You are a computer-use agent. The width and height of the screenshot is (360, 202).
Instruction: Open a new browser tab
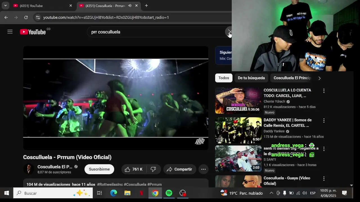tap(146, 6)
